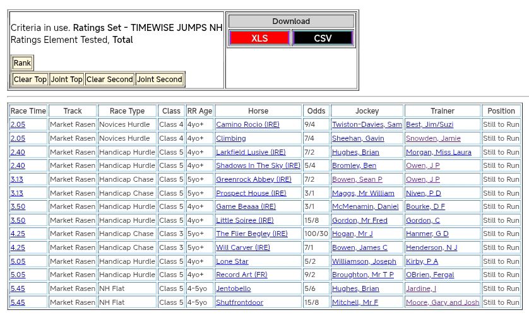Open trainer OBrien, Fergal link
529x320 pixels.
click(430, 275)
